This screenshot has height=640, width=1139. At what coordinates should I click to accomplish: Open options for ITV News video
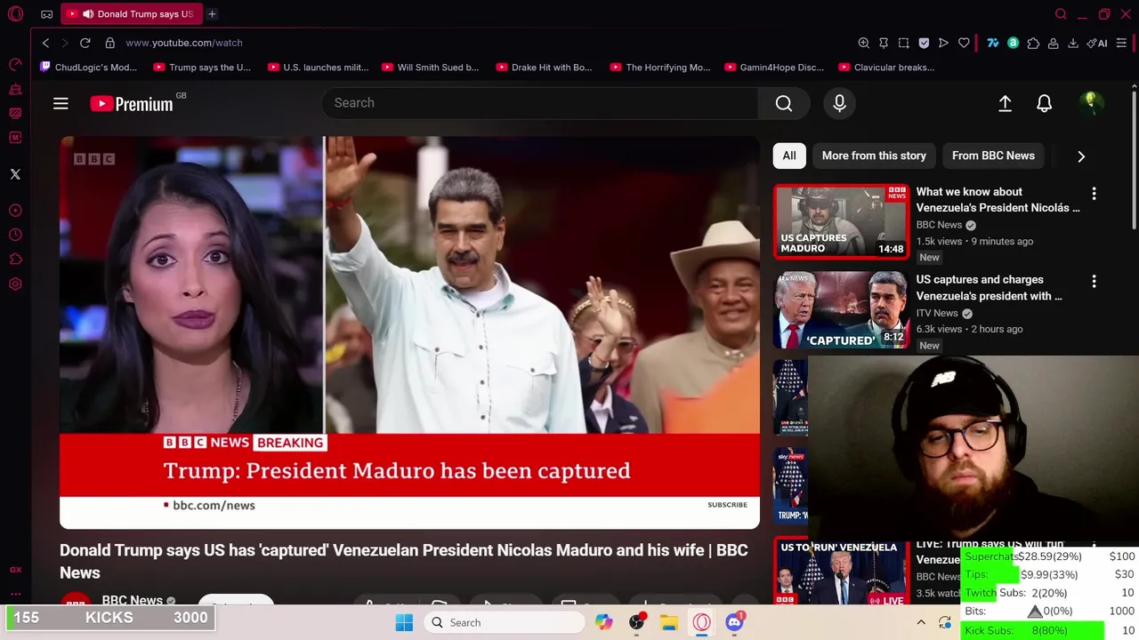(x=1094, y=281)
